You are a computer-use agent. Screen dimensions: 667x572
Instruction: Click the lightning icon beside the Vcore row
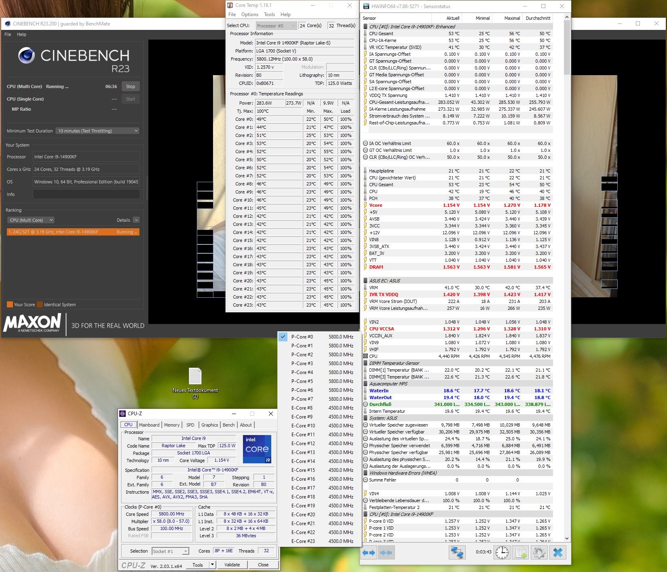pyautogui.click(x=365, y=205)
